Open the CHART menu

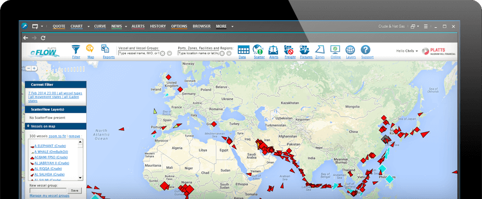[x=76, y=27]
